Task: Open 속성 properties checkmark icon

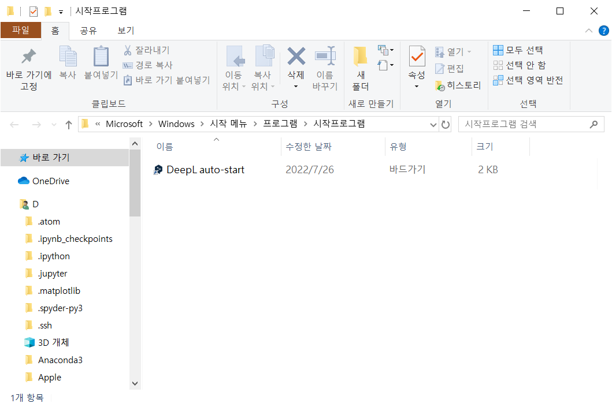Action: tap(417, 57)
